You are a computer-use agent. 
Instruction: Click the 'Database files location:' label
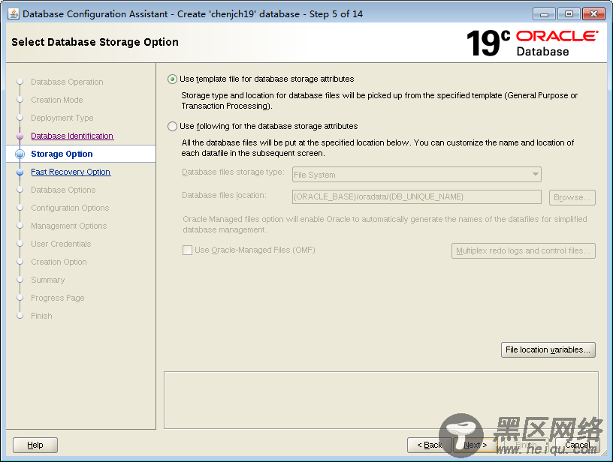[224, 195]
